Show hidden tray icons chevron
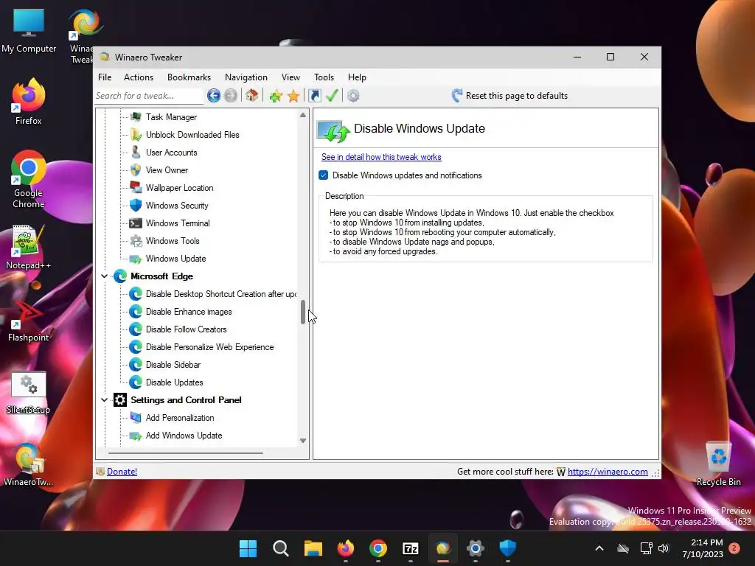The image size is (755, 566). 599,548
